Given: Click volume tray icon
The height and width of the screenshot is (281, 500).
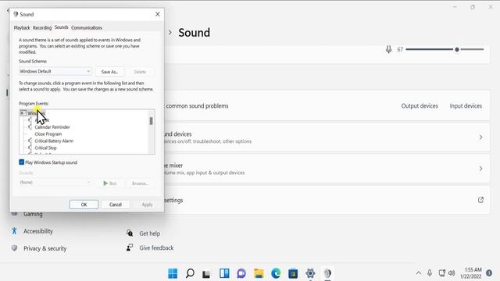Looking at the screenshot, I should [452, 273].
